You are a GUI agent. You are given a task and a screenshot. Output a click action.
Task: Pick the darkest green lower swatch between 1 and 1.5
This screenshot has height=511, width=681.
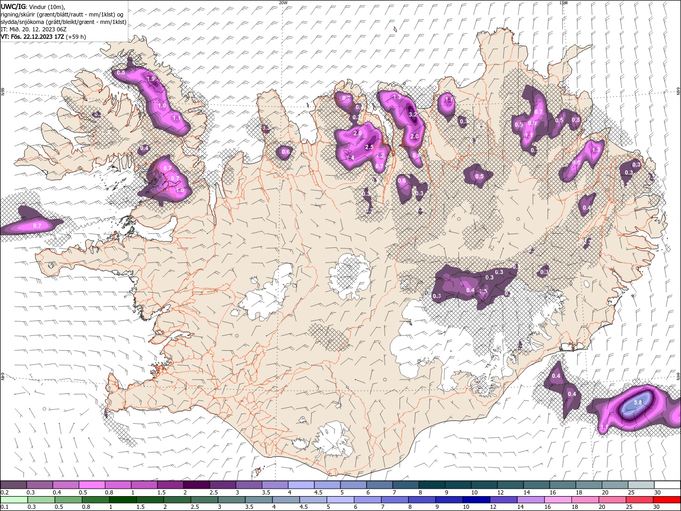(122, 500)
